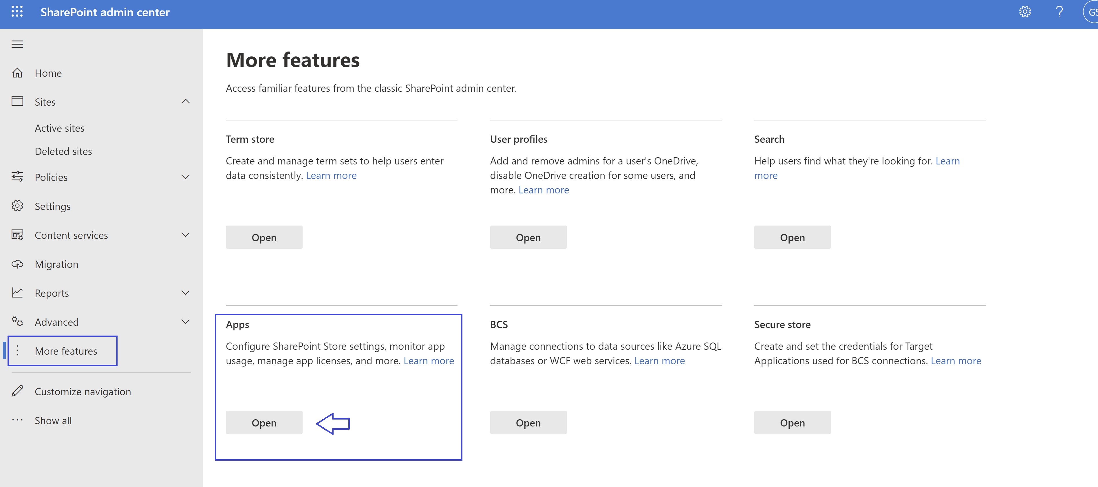
Task: Click the SharePoint admin center title
Action: pos(105,12)
